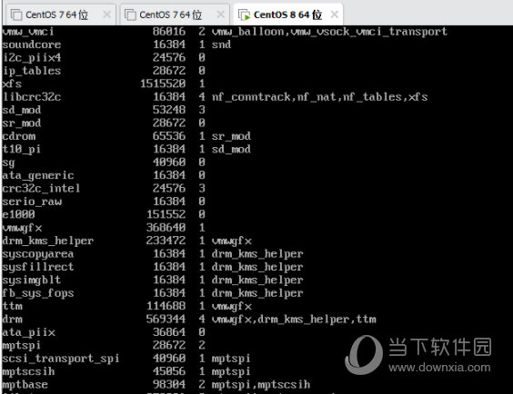513x394 pixels.
Task: Click the sd_mod size value 53248
Action: click(169, 110)
